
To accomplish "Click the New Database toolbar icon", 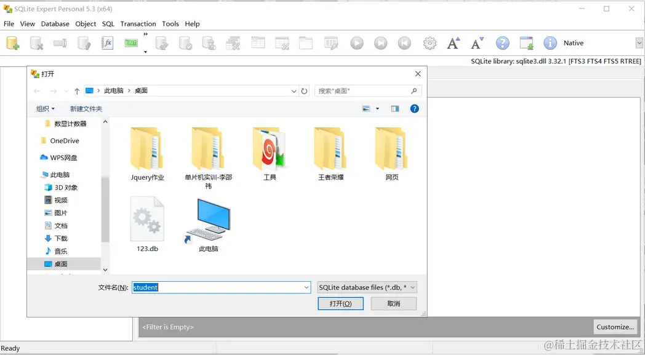I will 12,43.
